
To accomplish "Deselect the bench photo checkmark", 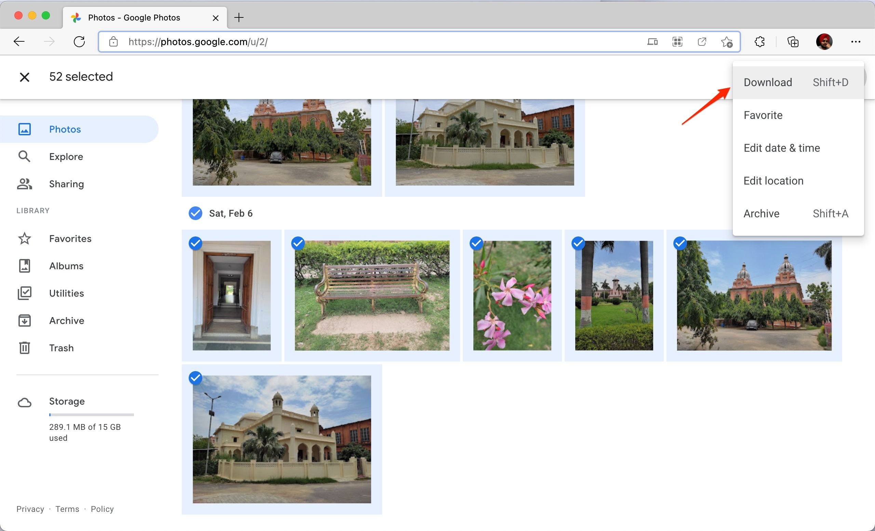I will tap(298, 243).
